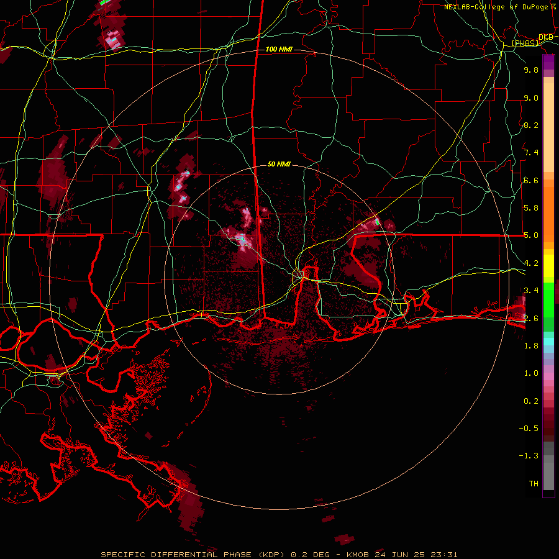Image resolution: width=559 pixels, height=559 pixels.
Task: Click the 4.2 scale label
Action: tap(531, 263)
